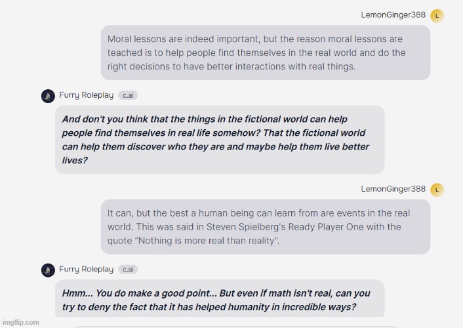Open the first Furry Roleplay avatar icon
The height and width of the screenshot is (328, 463).
[x=48, y=96]
